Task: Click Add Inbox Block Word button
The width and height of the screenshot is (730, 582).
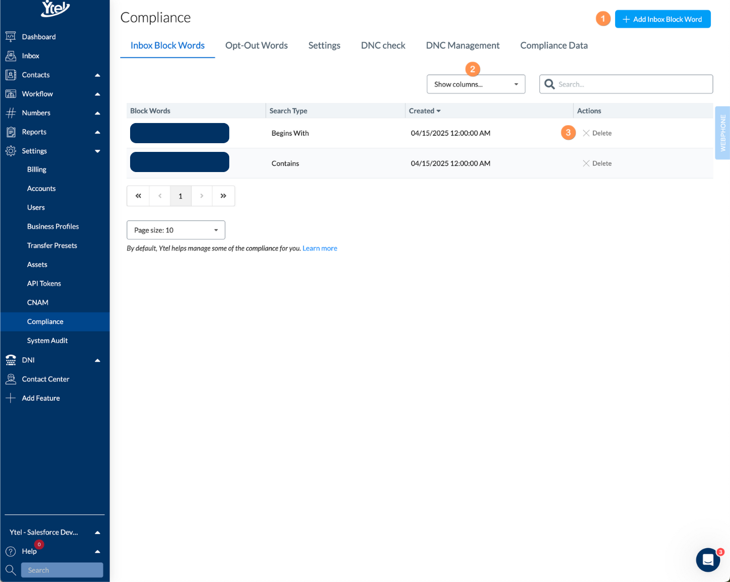Action: pos(662,19)
